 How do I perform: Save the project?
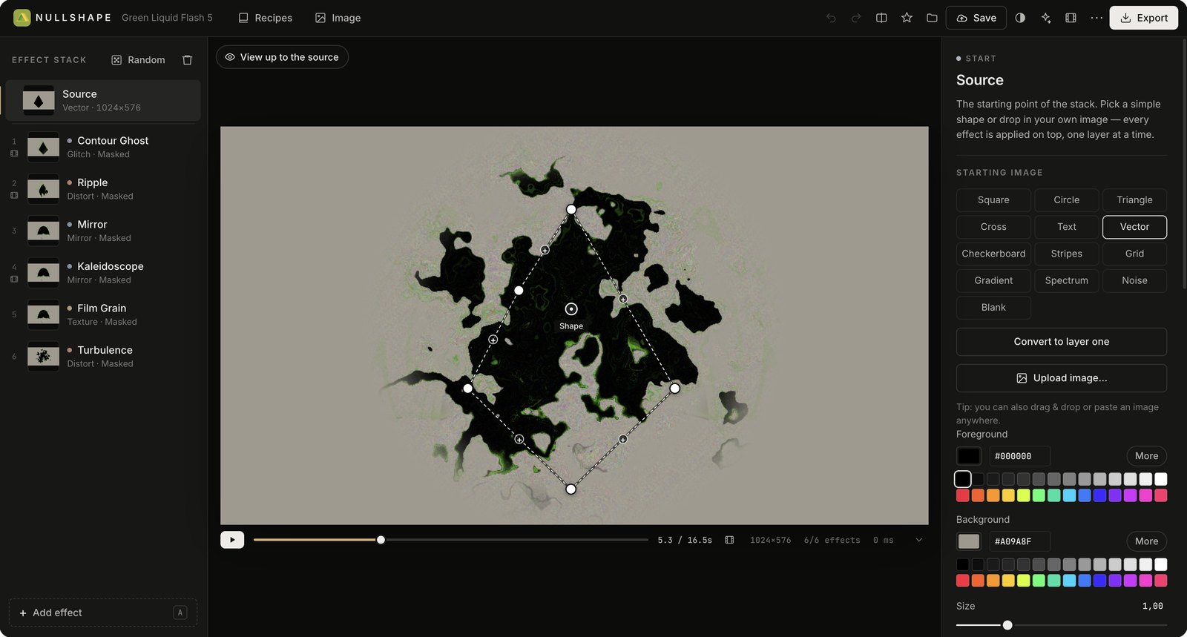tap(976, 18)
